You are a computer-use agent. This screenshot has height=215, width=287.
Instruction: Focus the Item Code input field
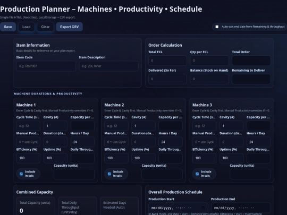(46, 66)
